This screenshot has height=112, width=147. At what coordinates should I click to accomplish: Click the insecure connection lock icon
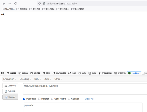tap(44, 3)
